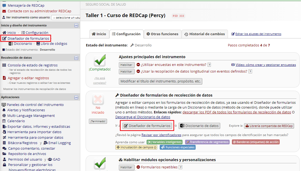Screen dimensions: 301x171
Task: Click the GAD users group icon
Action: [50, 159]
